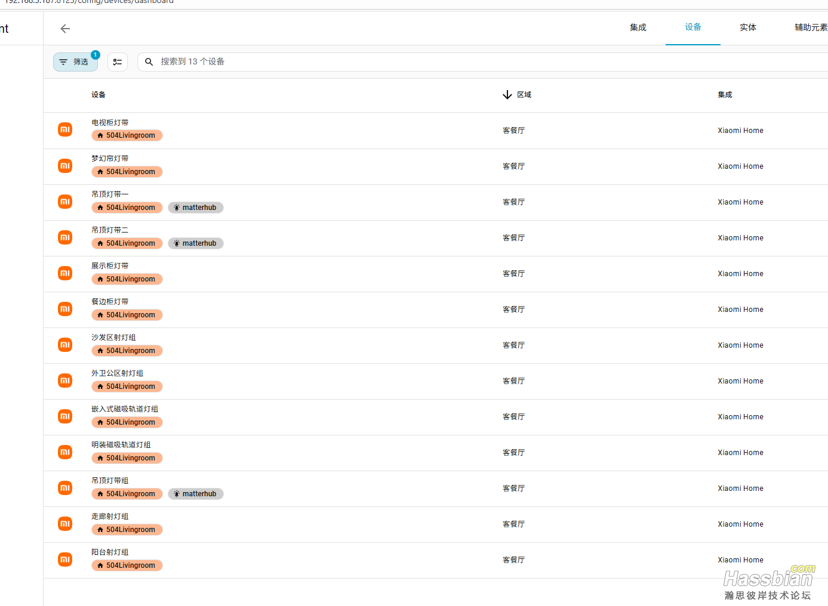Click the Xiaomi icon for 梦幻帘灯带
Screen dimensions: 828x606
(65, 166)
